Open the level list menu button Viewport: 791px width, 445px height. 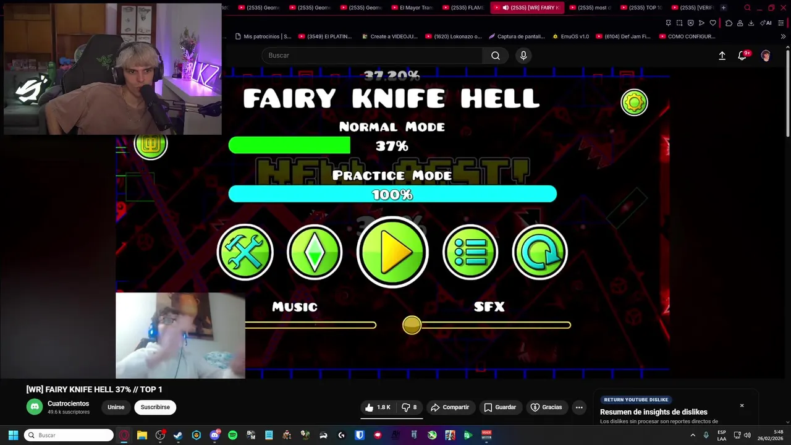pyautogui.click(x=470, y=252)
